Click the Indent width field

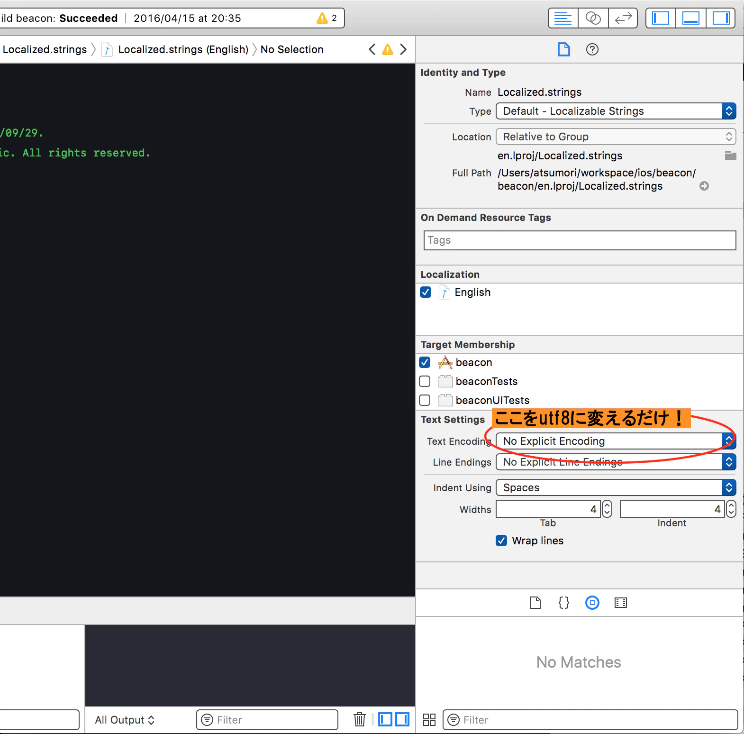tap(672, 509)
